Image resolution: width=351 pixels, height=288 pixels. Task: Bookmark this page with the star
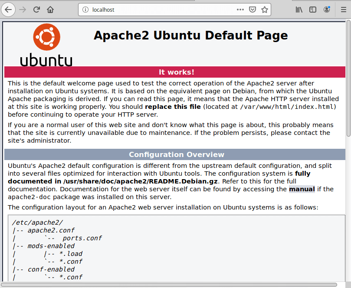(x=264, y=10)
